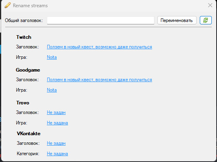Click Trovo title link Не задан
Screen dimensions: 217x162
[x=56, y=112]
